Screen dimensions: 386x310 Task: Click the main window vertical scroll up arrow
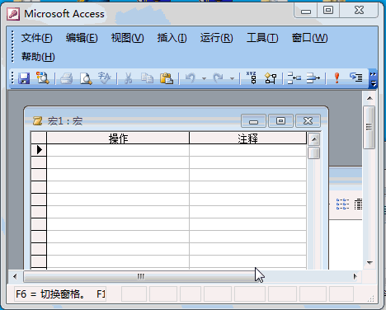click(370, 98)
